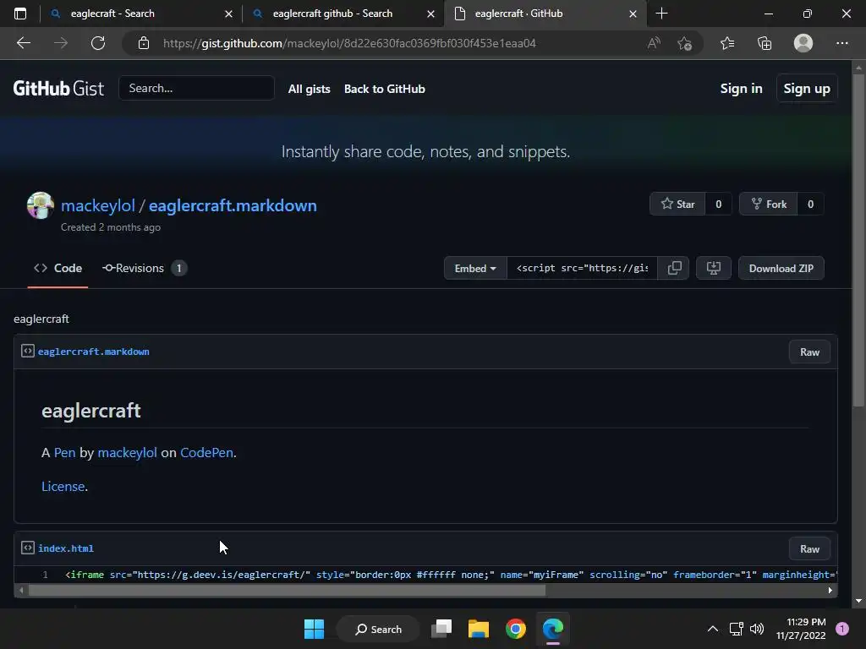This screenshot has width=866, height=649.
Task: Click Microsoft Edge taskbar icon
Action: click(553, 629)
